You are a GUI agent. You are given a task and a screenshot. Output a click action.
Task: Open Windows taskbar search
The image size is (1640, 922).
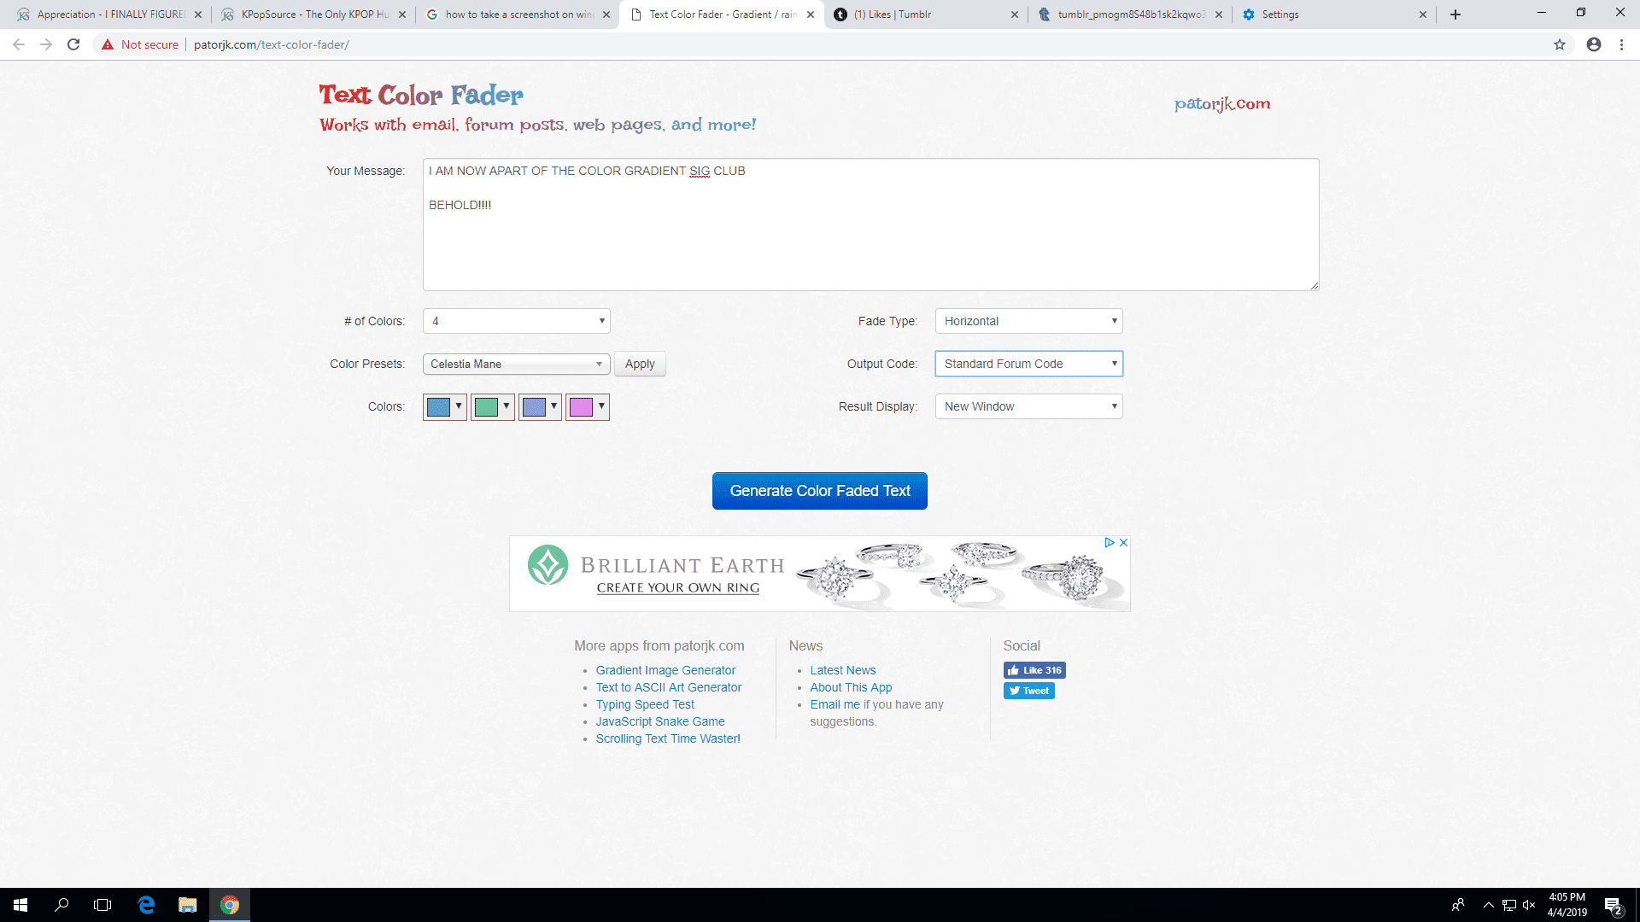point(61,905)
